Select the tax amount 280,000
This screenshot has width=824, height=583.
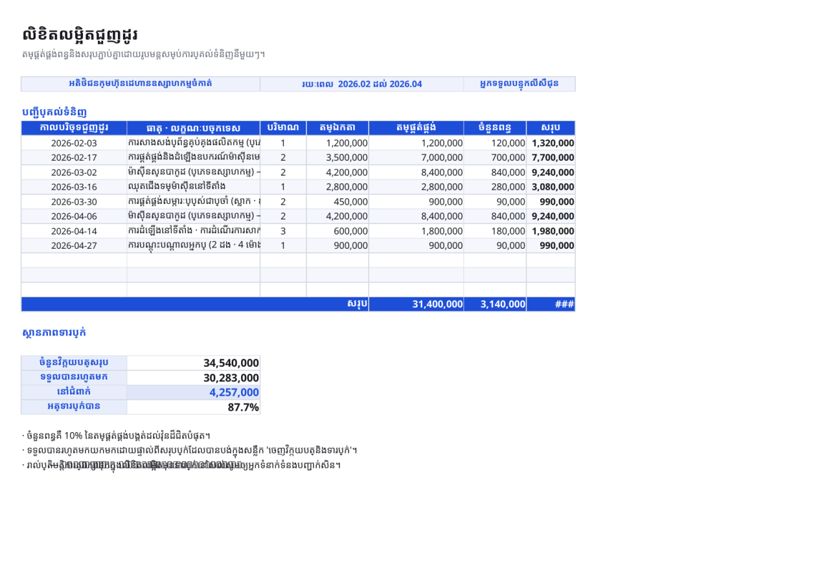point(495,187)
